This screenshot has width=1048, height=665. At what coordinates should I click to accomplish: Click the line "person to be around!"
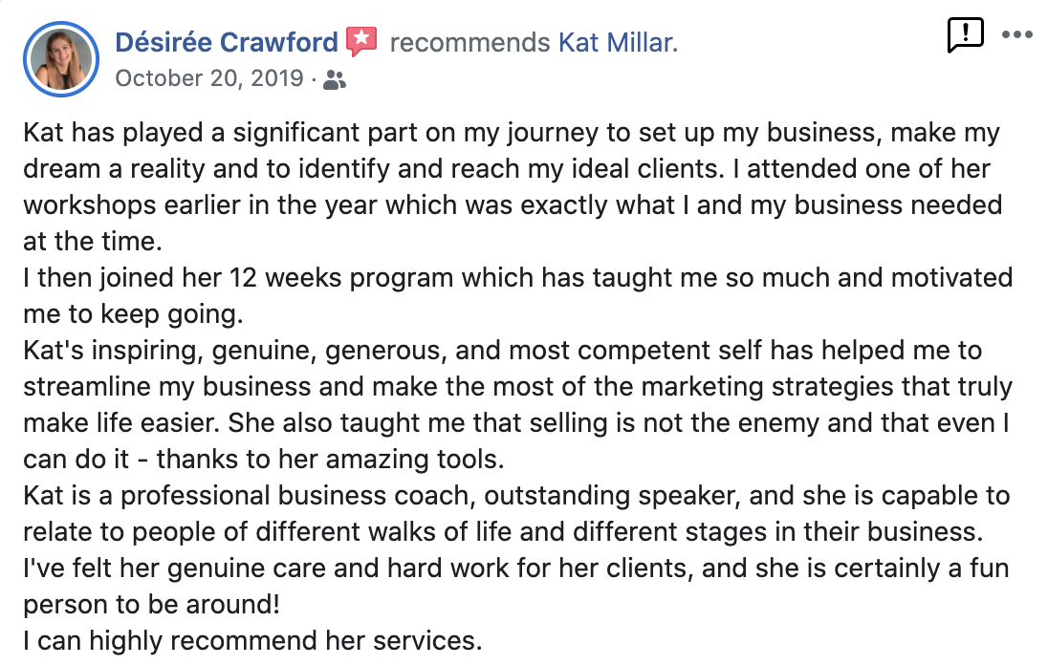point(152,604)
